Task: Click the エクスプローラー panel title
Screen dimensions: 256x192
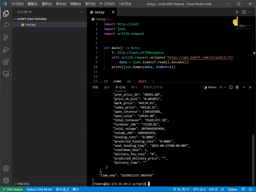Action: coord(25,12)
